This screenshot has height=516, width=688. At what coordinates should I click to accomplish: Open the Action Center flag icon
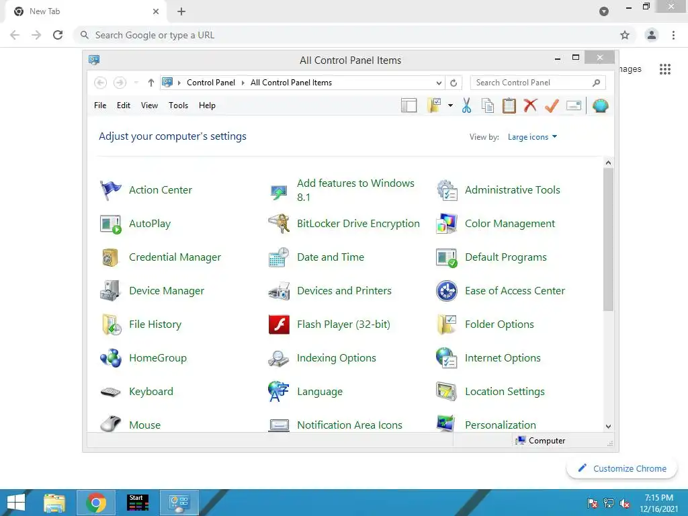coord(111,190)
